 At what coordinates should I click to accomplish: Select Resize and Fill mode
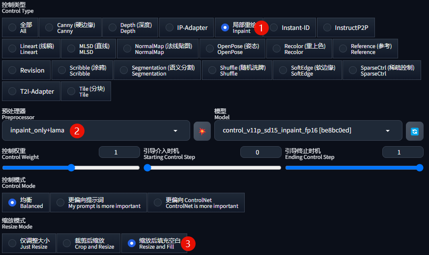coord(154,243)
